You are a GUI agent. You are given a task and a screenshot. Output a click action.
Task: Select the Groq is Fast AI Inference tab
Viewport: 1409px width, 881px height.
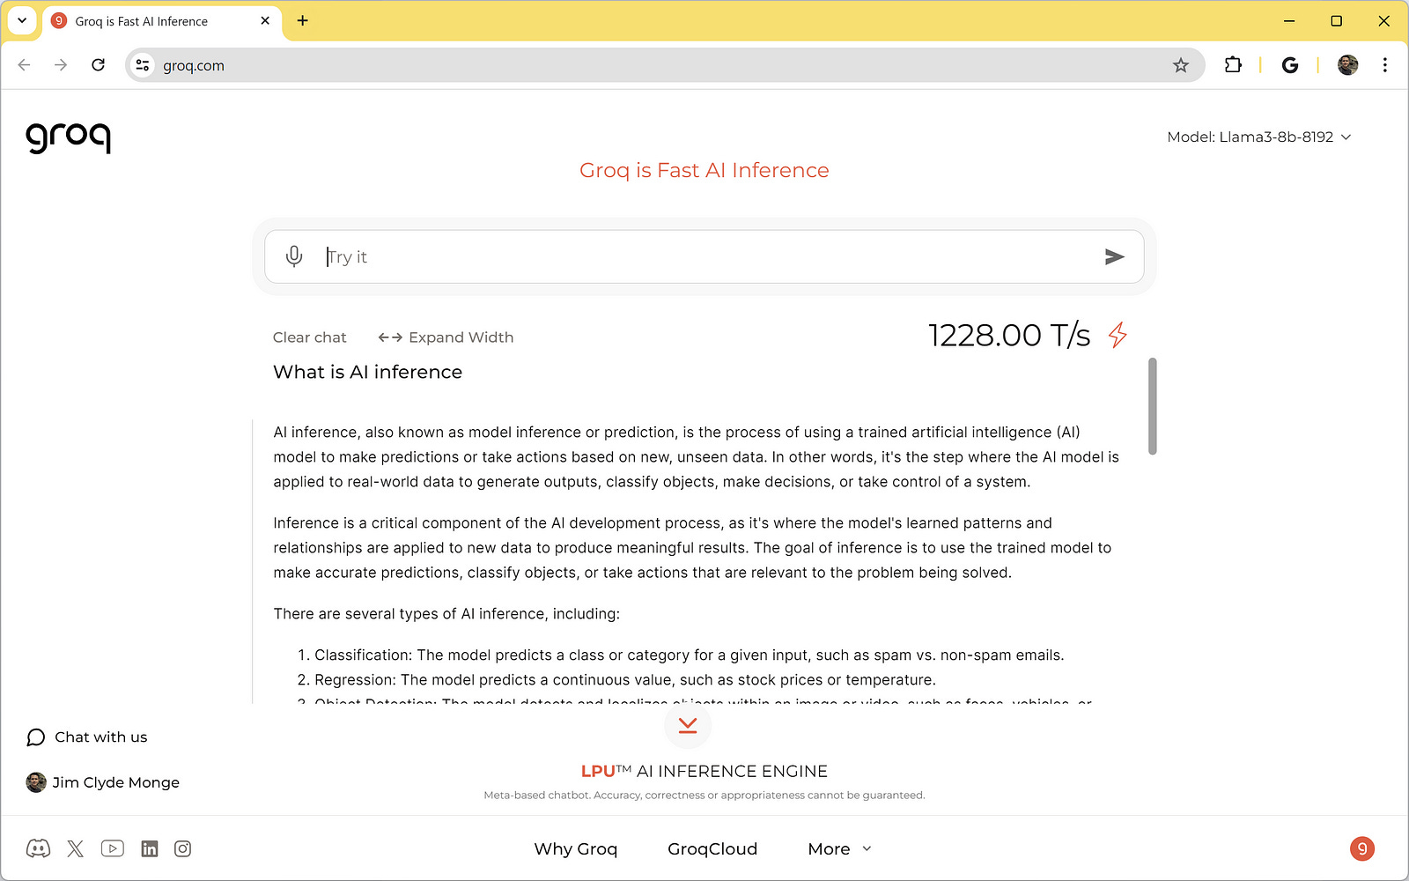click(x=162, y=21)
